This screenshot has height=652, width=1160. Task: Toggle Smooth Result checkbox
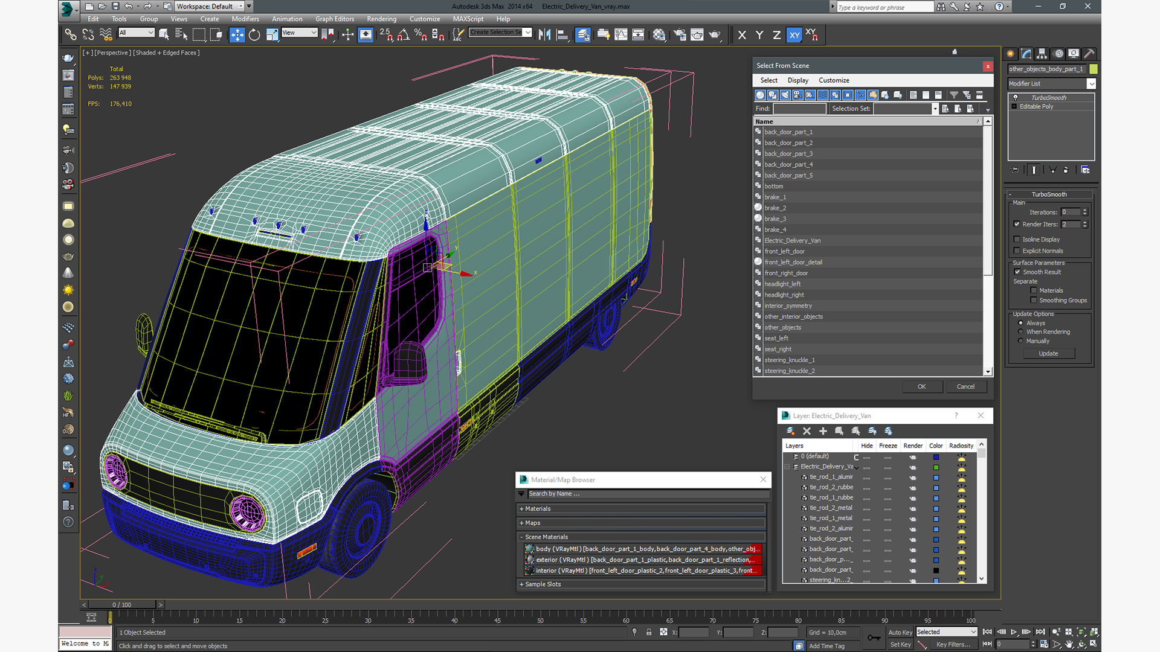coord(1017,272)
